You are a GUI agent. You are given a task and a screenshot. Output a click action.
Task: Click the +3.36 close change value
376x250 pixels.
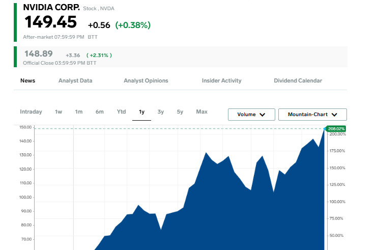[73, 55]
